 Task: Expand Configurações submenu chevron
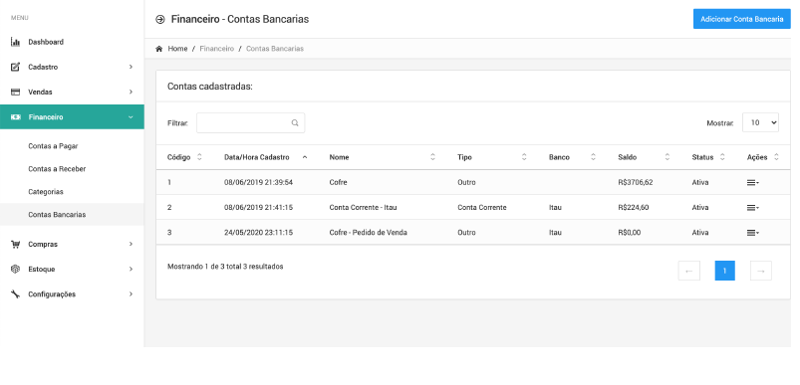click(132, 293)
